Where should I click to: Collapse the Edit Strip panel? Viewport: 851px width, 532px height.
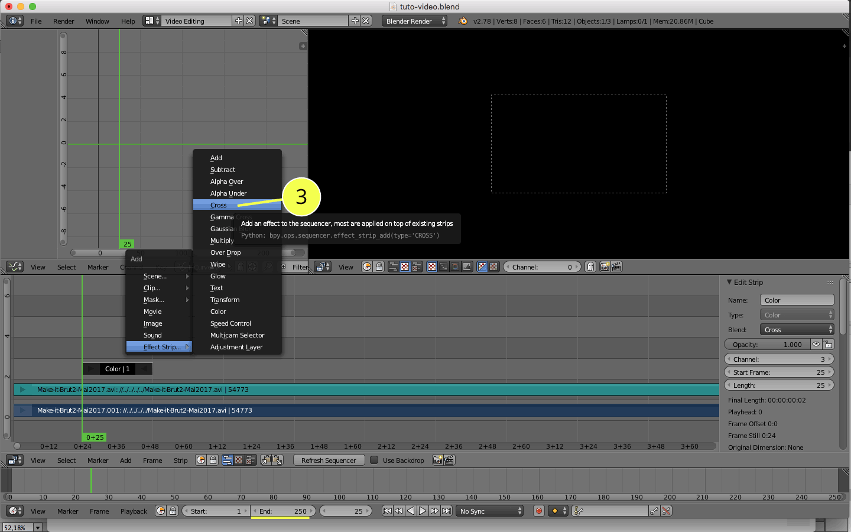[729, 282]
